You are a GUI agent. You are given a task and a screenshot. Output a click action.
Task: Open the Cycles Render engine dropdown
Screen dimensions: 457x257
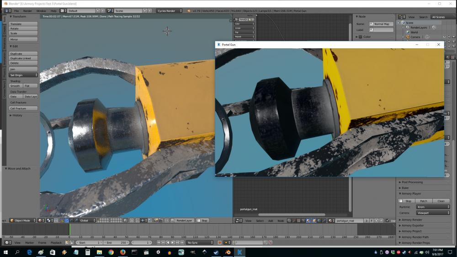[169, 10]
